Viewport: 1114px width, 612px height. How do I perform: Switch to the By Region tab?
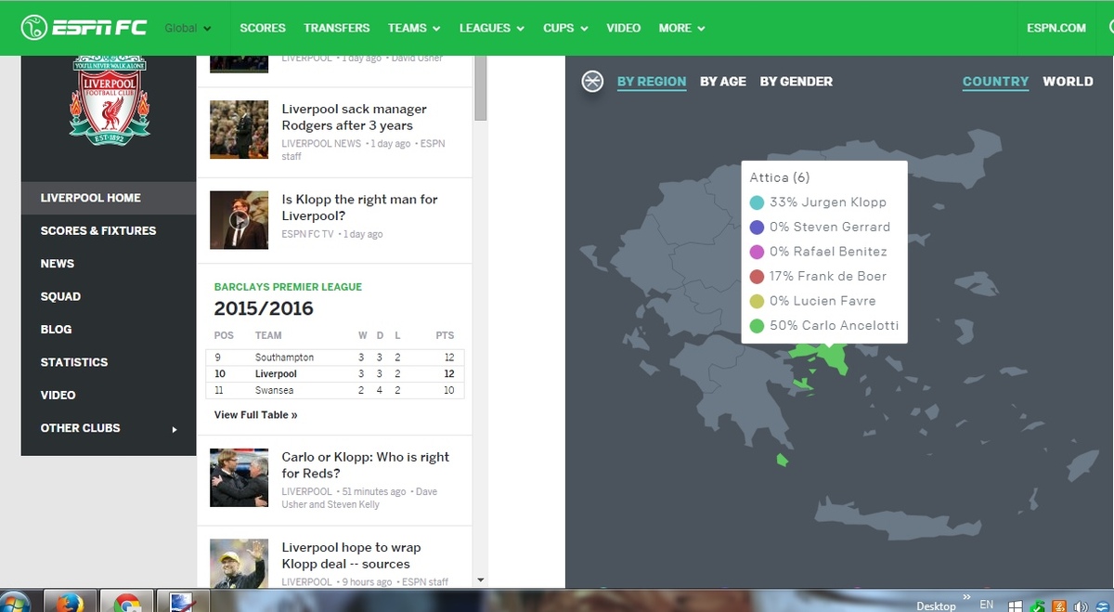pyautogui.click(x=652, y=82)
